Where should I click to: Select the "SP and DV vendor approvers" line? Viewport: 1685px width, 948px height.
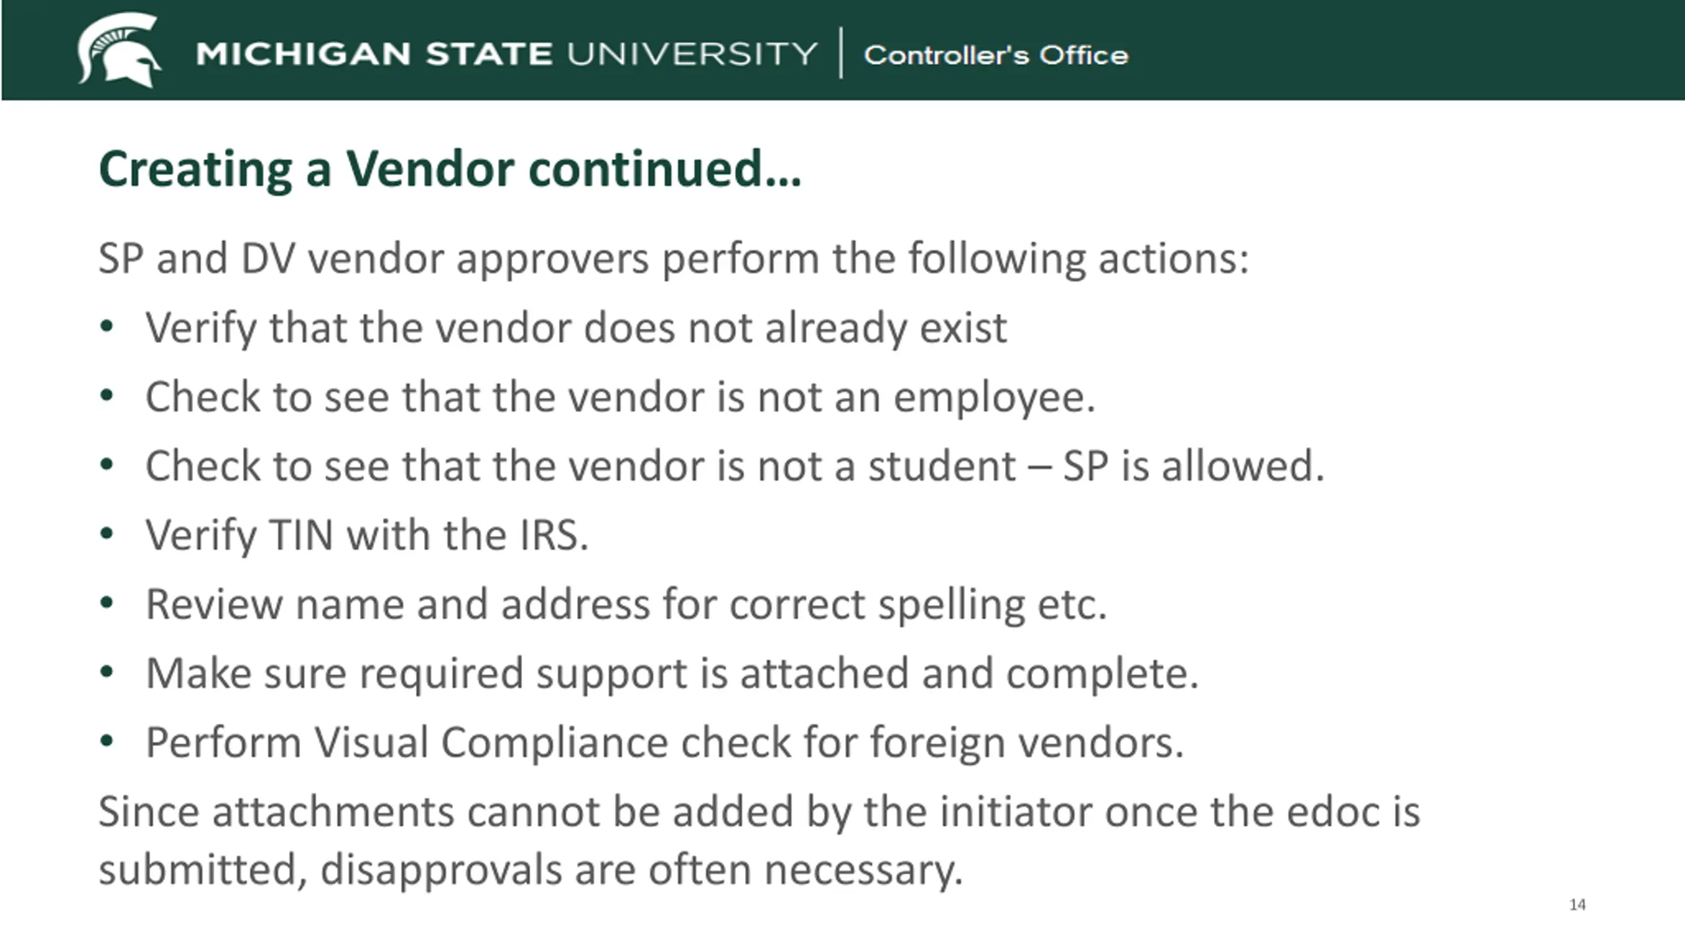[673, 258]
